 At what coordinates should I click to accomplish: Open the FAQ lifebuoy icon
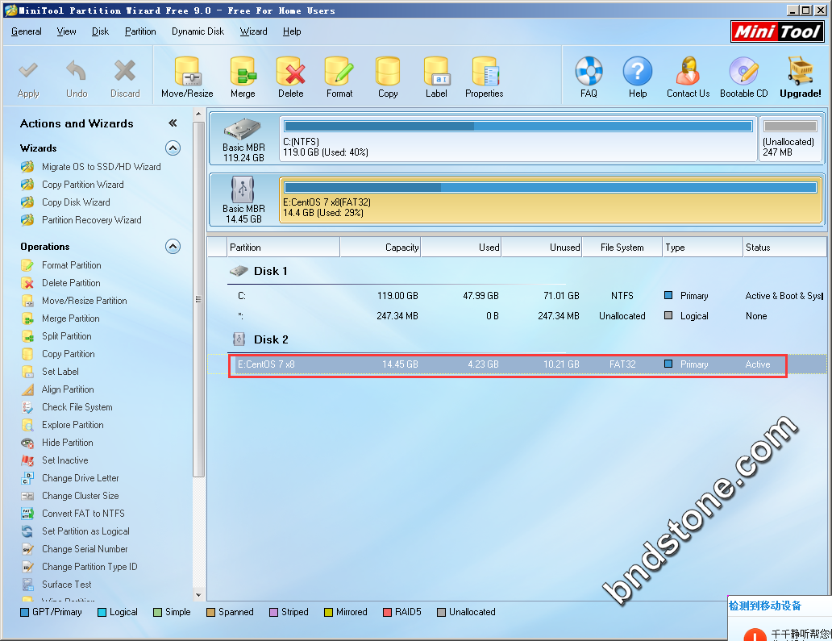pyautogui.click(x=589, y=71)
